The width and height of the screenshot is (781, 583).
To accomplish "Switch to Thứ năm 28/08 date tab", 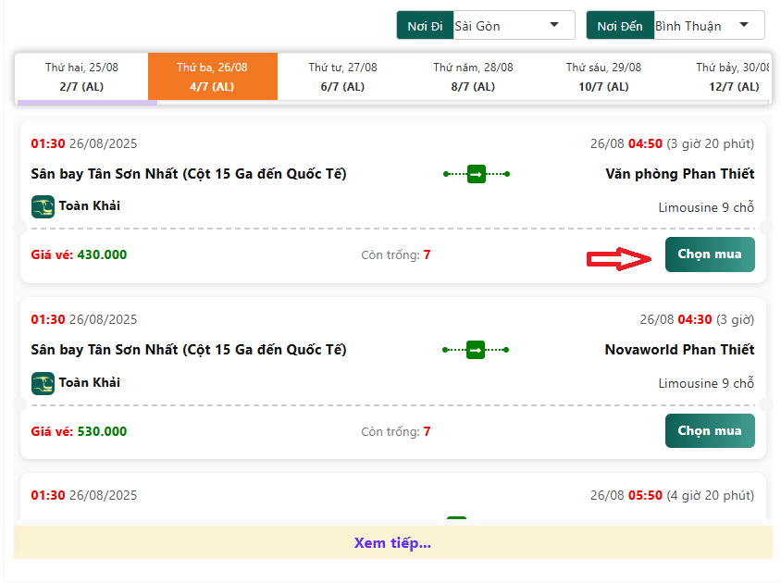I will click(x=473, y=77).
